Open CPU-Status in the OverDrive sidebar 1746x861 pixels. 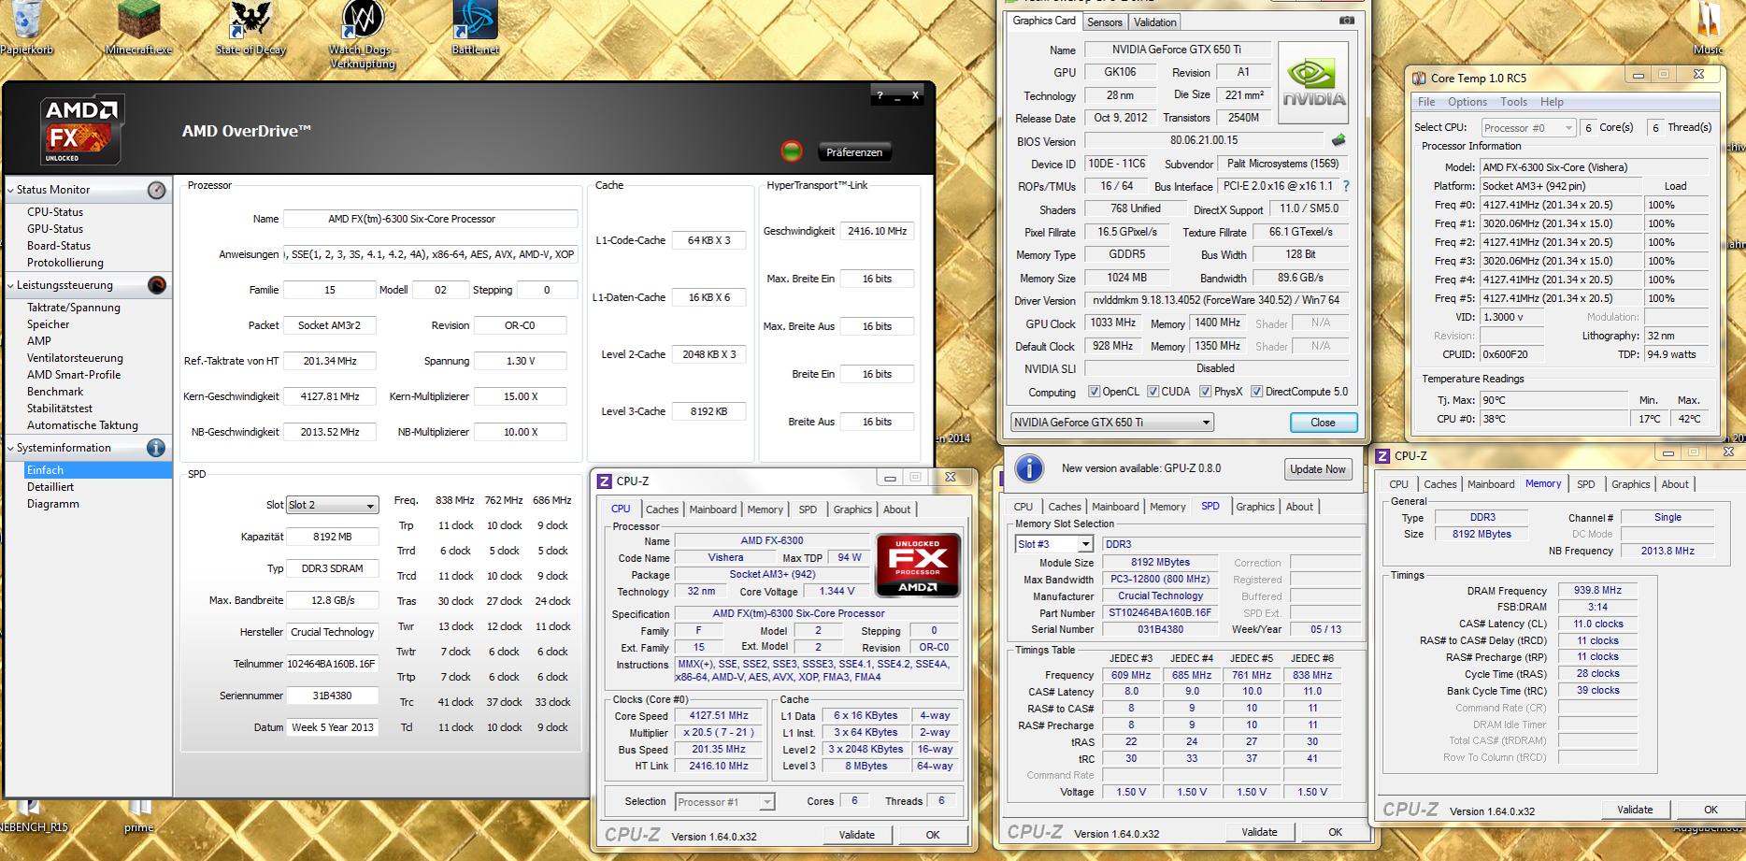(55, 212)
